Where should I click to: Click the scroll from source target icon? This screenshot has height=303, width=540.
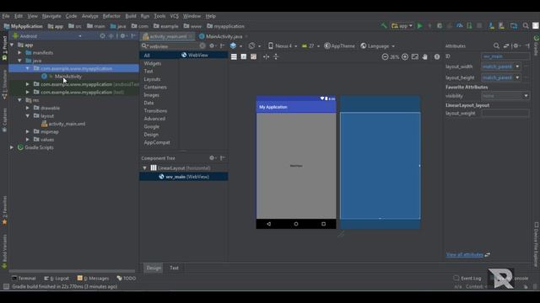(102, 35)
